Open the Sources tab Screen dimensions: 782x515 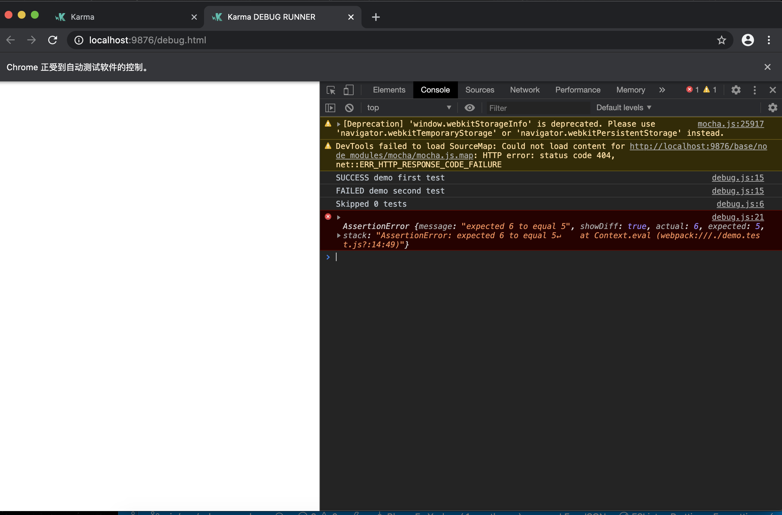coord(480,90)
